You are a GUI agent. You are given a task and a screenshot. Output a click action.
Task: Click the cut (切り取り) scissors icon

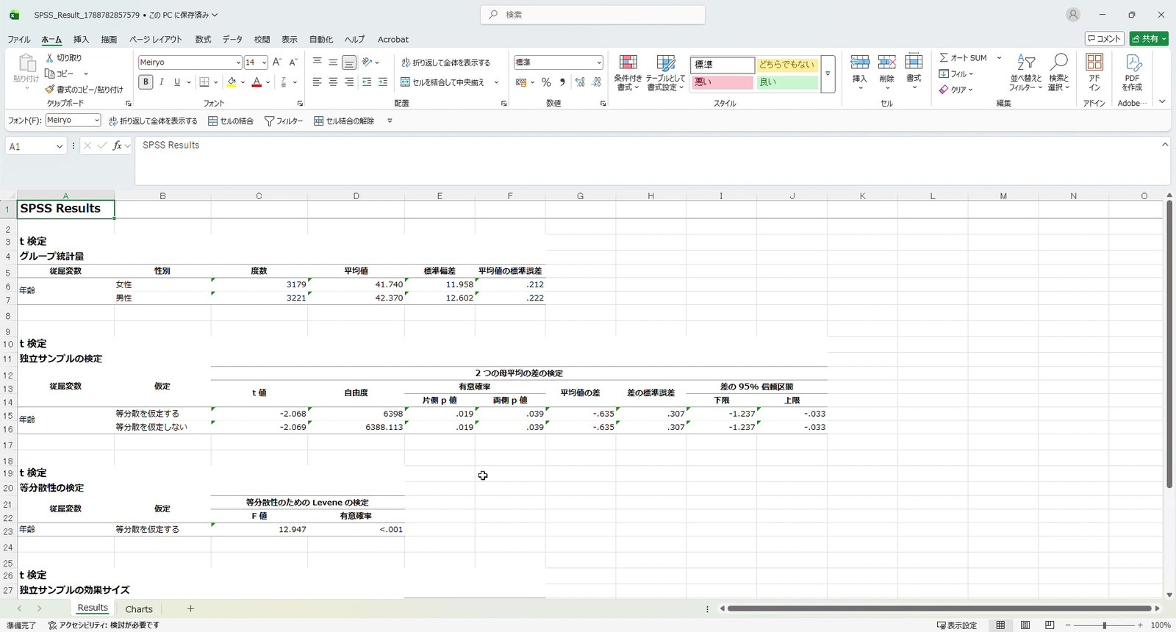[50, 57]
